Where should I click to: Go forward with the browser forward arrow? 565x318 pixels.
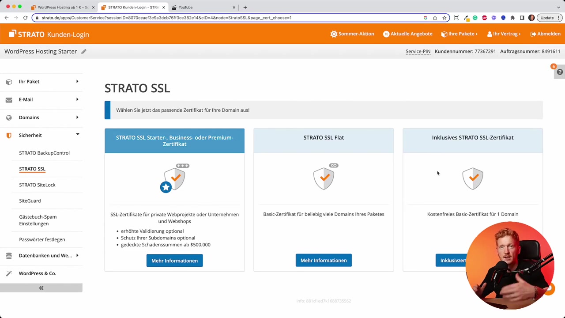pos(16,18)
